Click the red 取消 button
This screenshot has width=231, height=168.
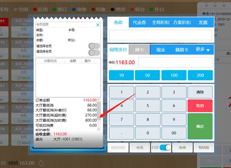pyautogui.click(x=200, y=106)
